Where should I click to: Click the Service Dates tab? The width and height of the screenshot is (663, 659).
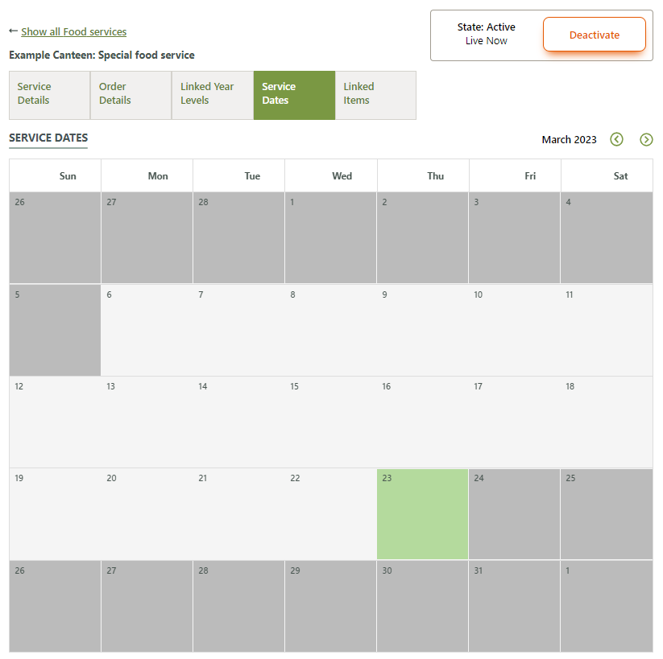(x=294, y=95)
